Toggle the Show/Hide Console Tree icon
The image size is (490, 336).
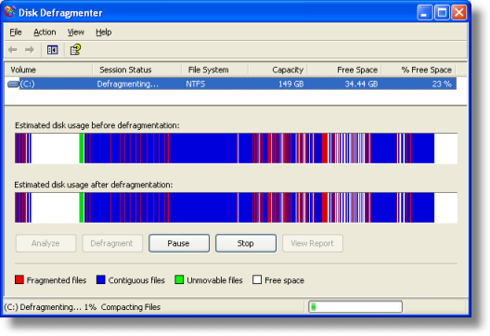[53, 50]
